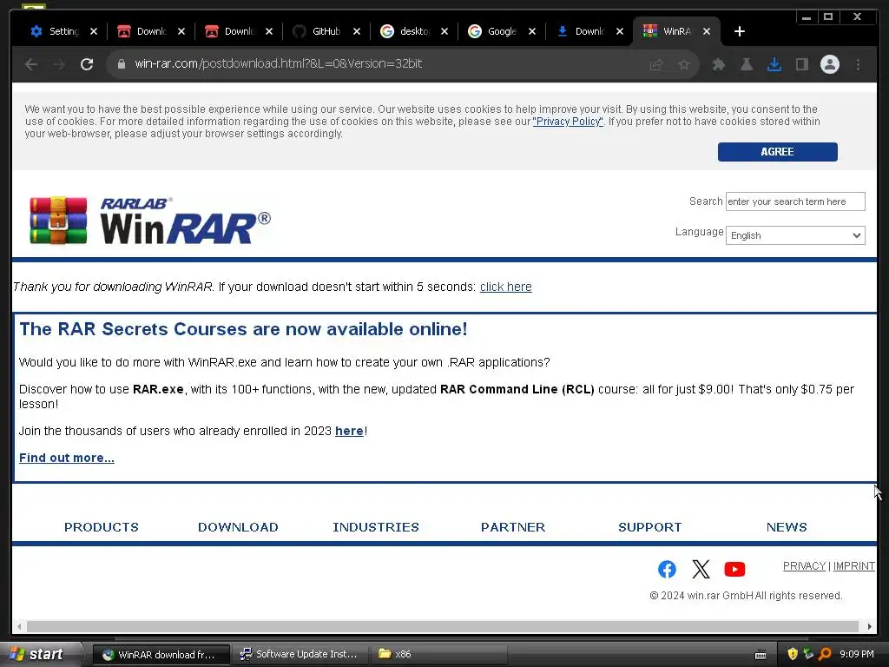Go back with the browser back arrow
Image resolution: width=889 pixels, height=667 pixels.
point(31,64)
